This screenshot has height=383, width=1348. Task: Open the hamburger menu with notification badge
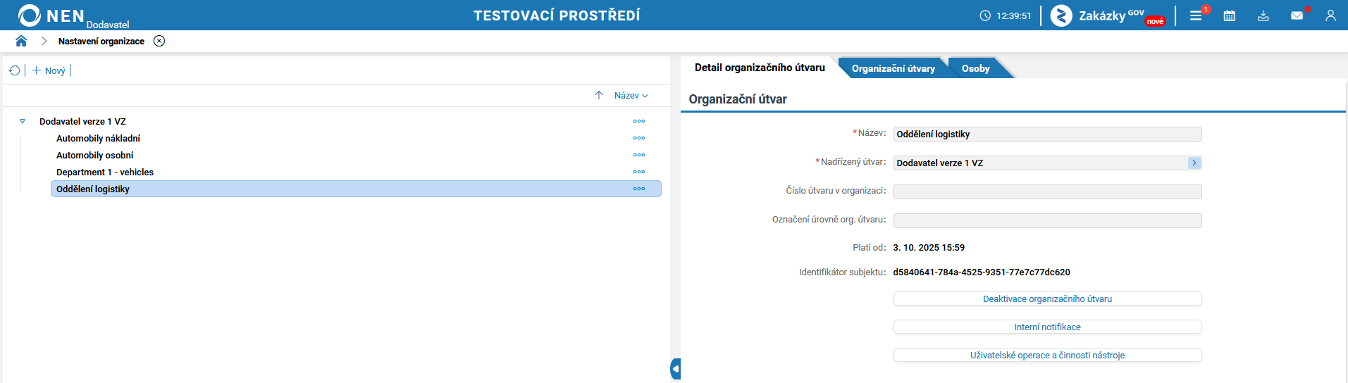tap(1196, 15)
